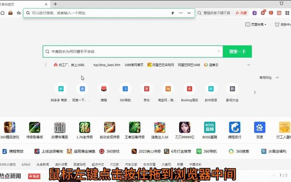Open favorites star icon
The width and height of the screenshot is (291, 182).
(19, 13)
